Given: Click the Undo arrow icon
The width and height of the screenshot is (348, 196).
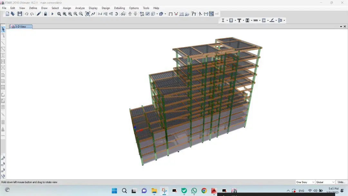Looking at the screenshot, I should [x=26, y=14].
